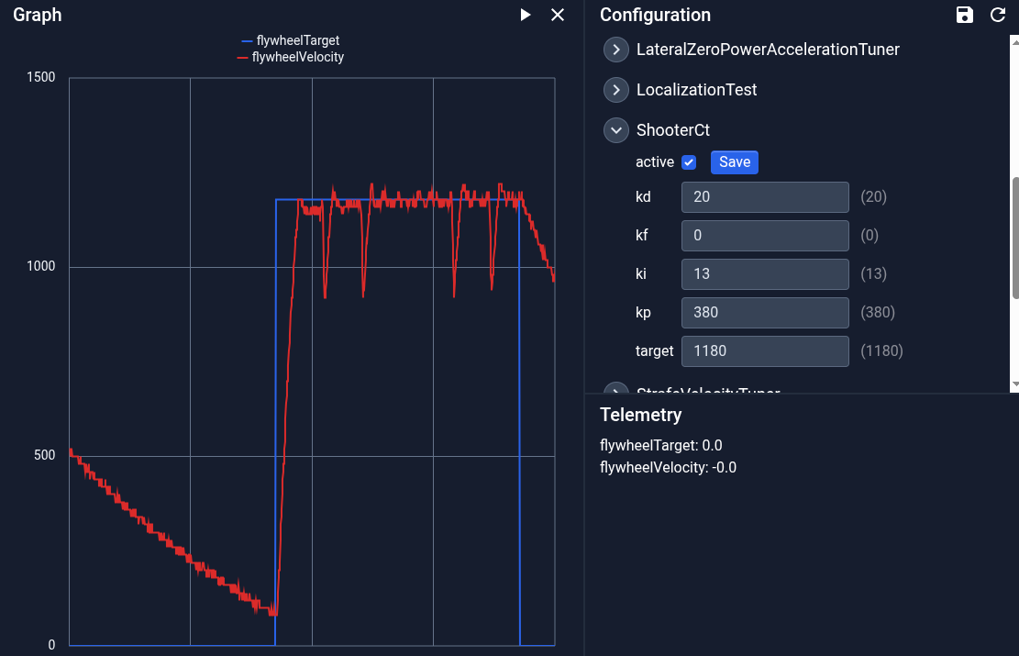Uncheck the active checkbox
The width and height of the screenshot is (1019, 656).
[689, 162]
